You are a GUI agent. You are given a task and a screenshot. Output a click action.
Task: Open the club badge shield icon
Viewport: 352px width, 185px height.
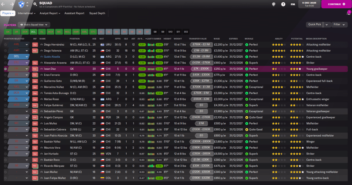point(22,4)
